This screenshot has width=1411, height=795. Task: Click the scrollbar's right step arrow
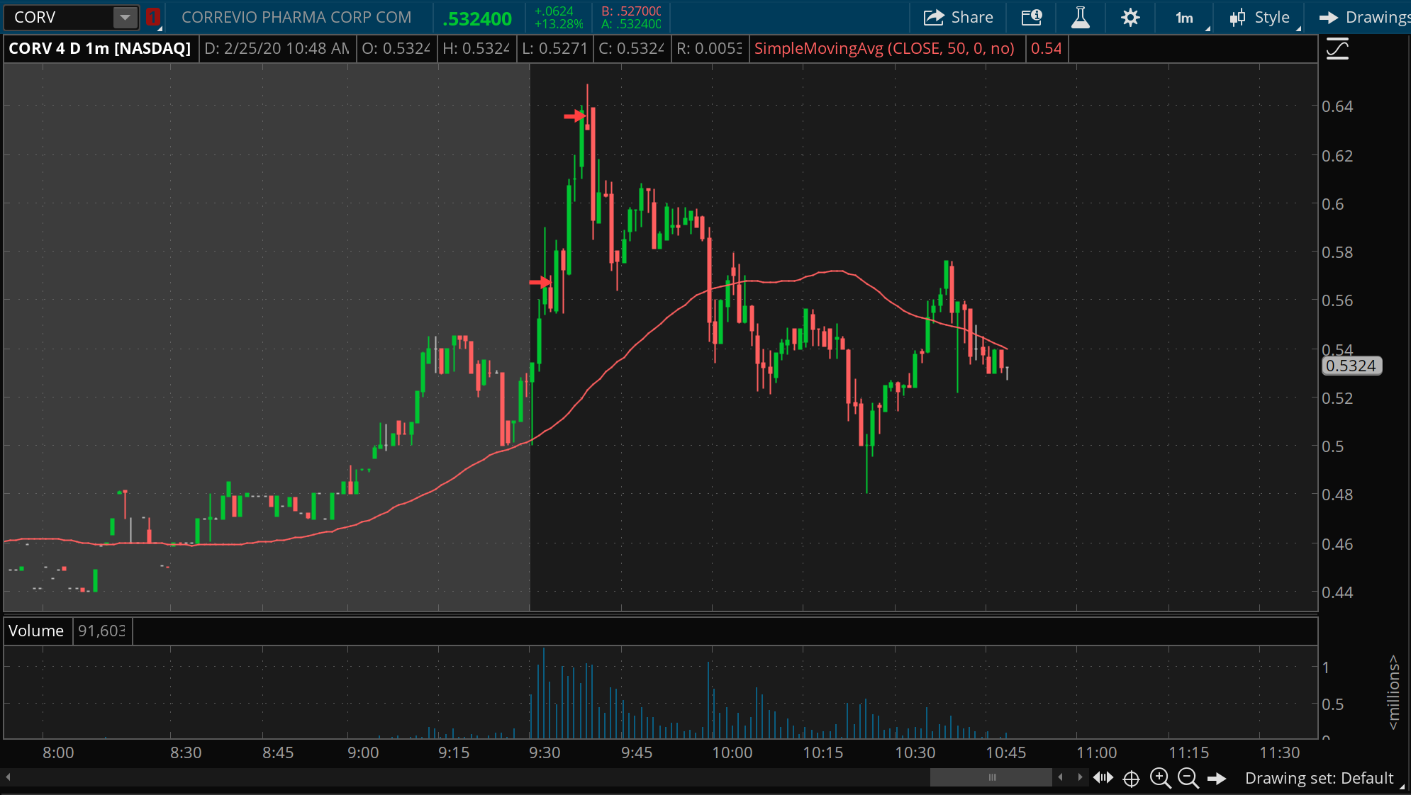pos(1080,777)
